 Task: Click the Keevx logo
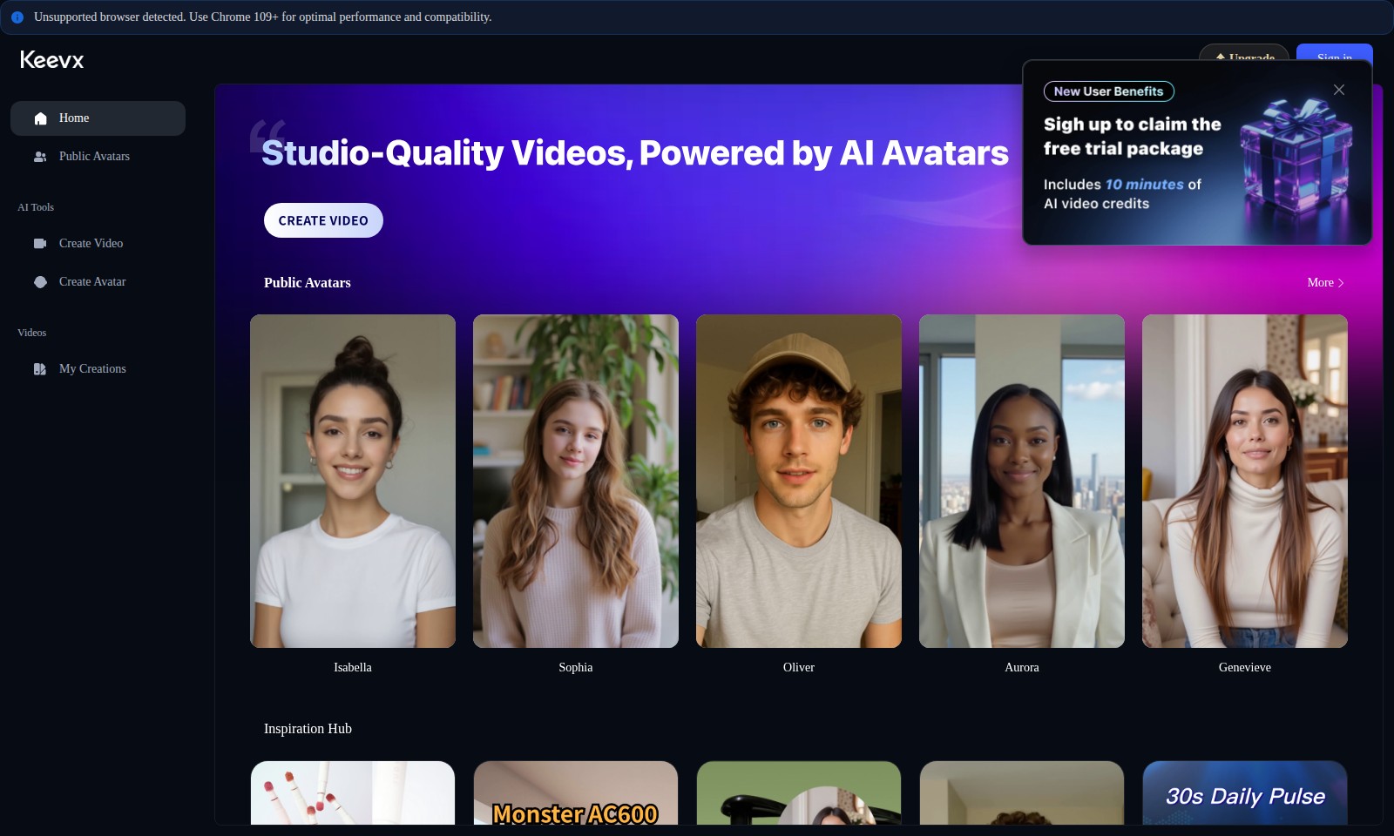pyautogui.click(x=52, y=59)
